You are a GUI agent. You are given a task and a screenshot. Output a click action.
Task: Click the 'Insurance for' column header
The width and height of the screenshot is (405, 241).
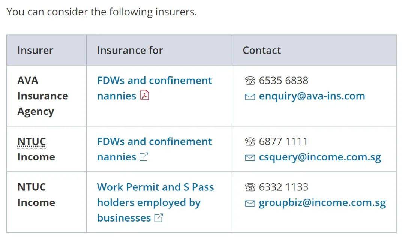pyautogui.click(x=130, y=50)
